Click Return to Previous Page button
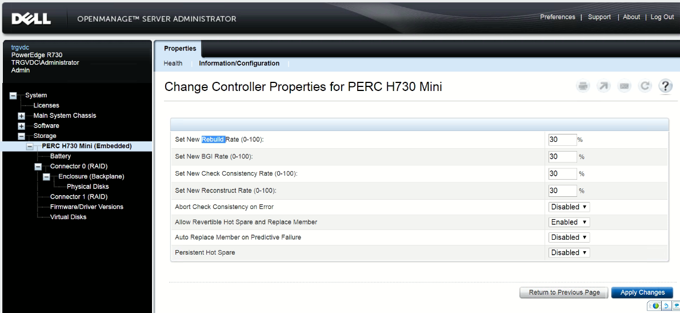This screenshot has width=680, height=313. tap(564, 292)
